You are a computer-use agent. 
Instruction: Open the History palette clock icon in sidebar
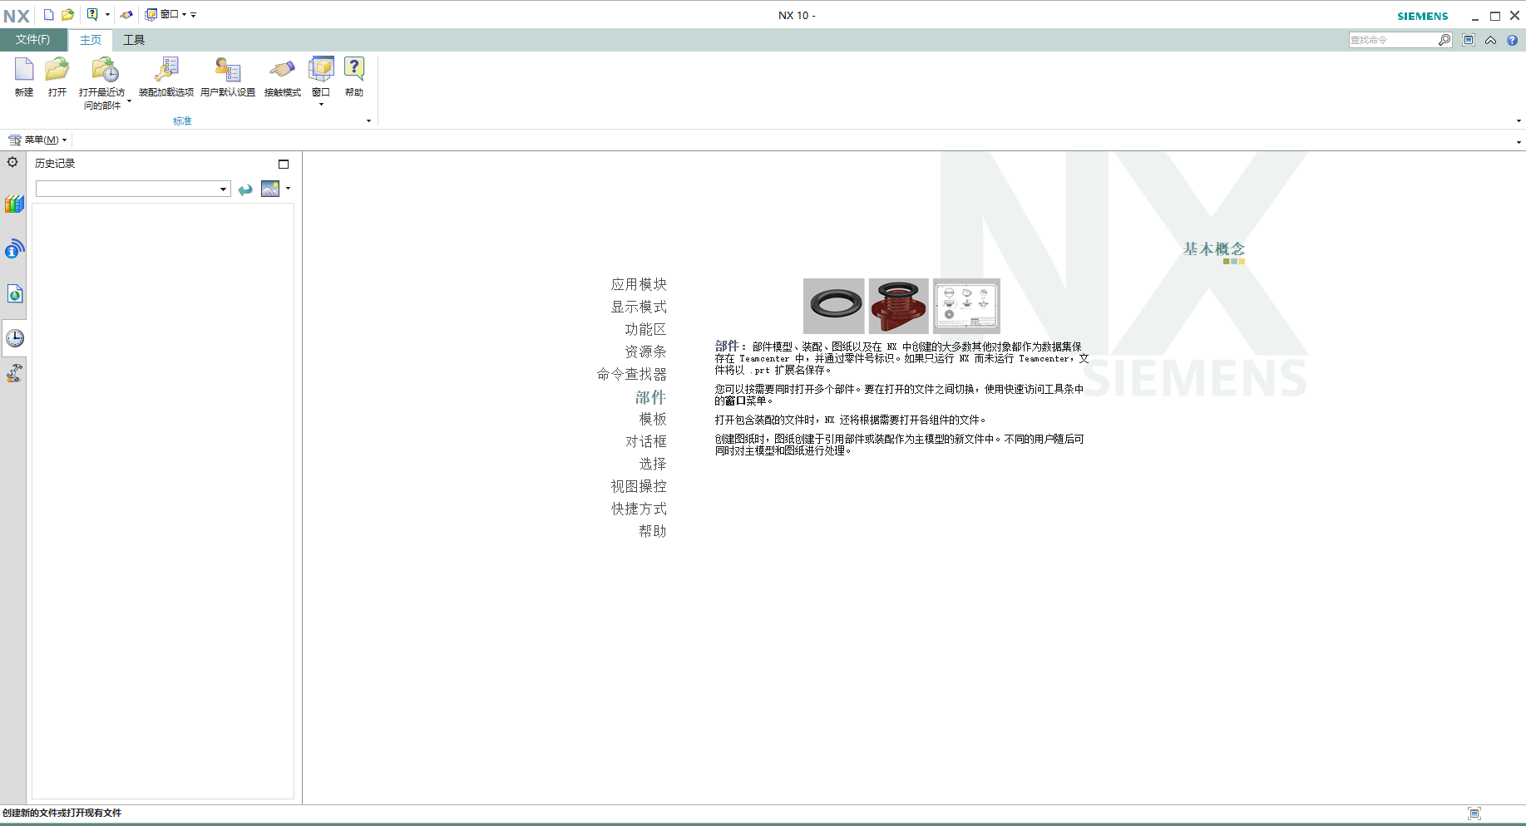(x=13, y=338)
